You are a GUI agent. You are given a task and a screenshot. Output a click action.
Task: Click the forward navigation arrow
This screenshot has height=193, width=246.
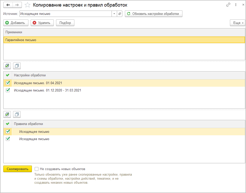17,5
